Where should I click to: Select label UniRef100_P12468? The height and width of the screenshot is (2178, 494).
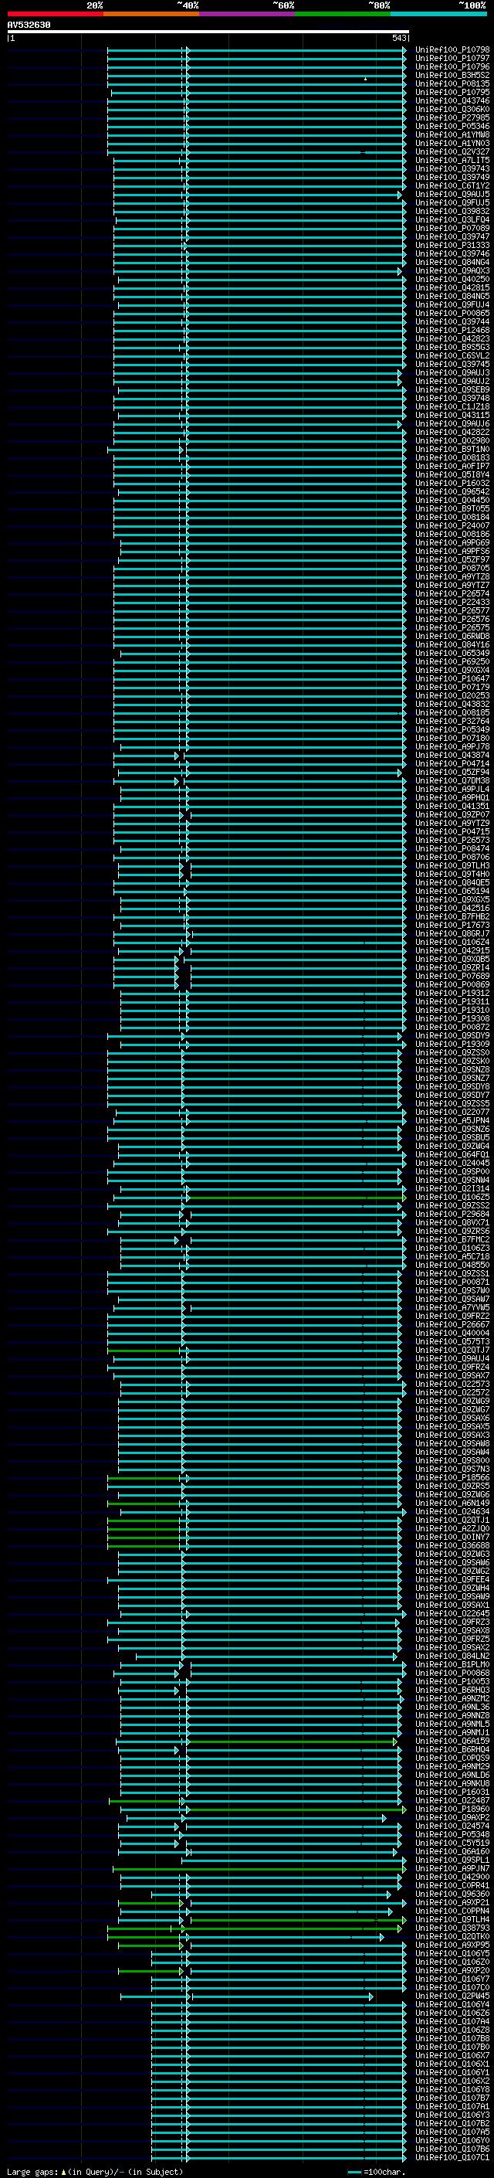(x=452, y=331)
